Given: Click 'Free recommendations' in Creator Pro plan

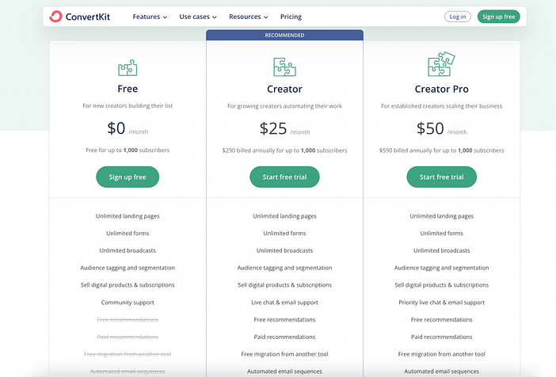Looking at the screenshot, I should 441,319.
